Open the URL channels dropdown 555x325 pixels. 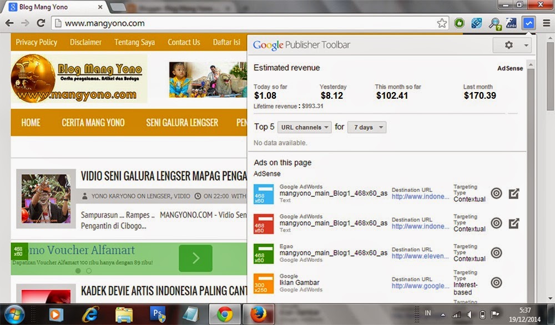coord(304,128)
